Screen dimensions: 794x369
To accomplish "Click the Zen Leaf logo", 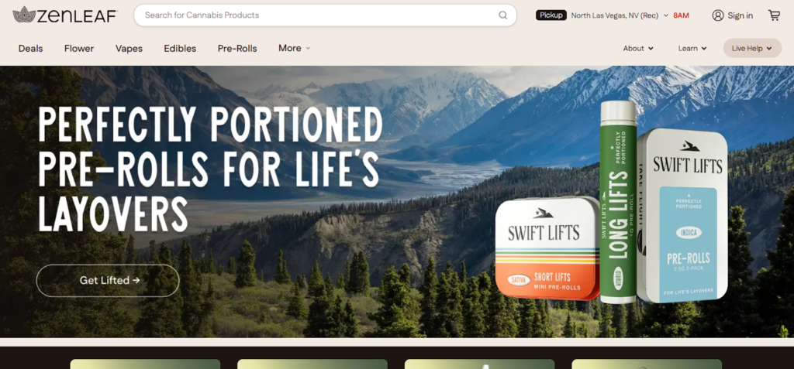I will click(65, 15).
